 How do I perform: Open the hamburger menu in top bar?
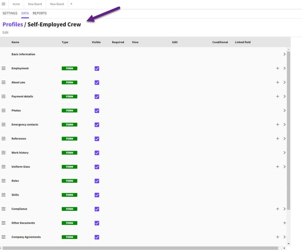pos(4,4)
